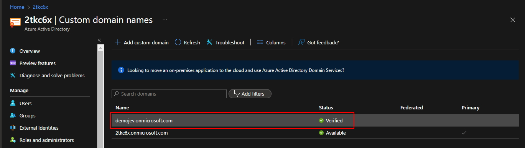This screenshot has width=525, height=148.
Task: Click the Refresh circular arrow icon
Action: pyautogui.click(x=178, y=42)
